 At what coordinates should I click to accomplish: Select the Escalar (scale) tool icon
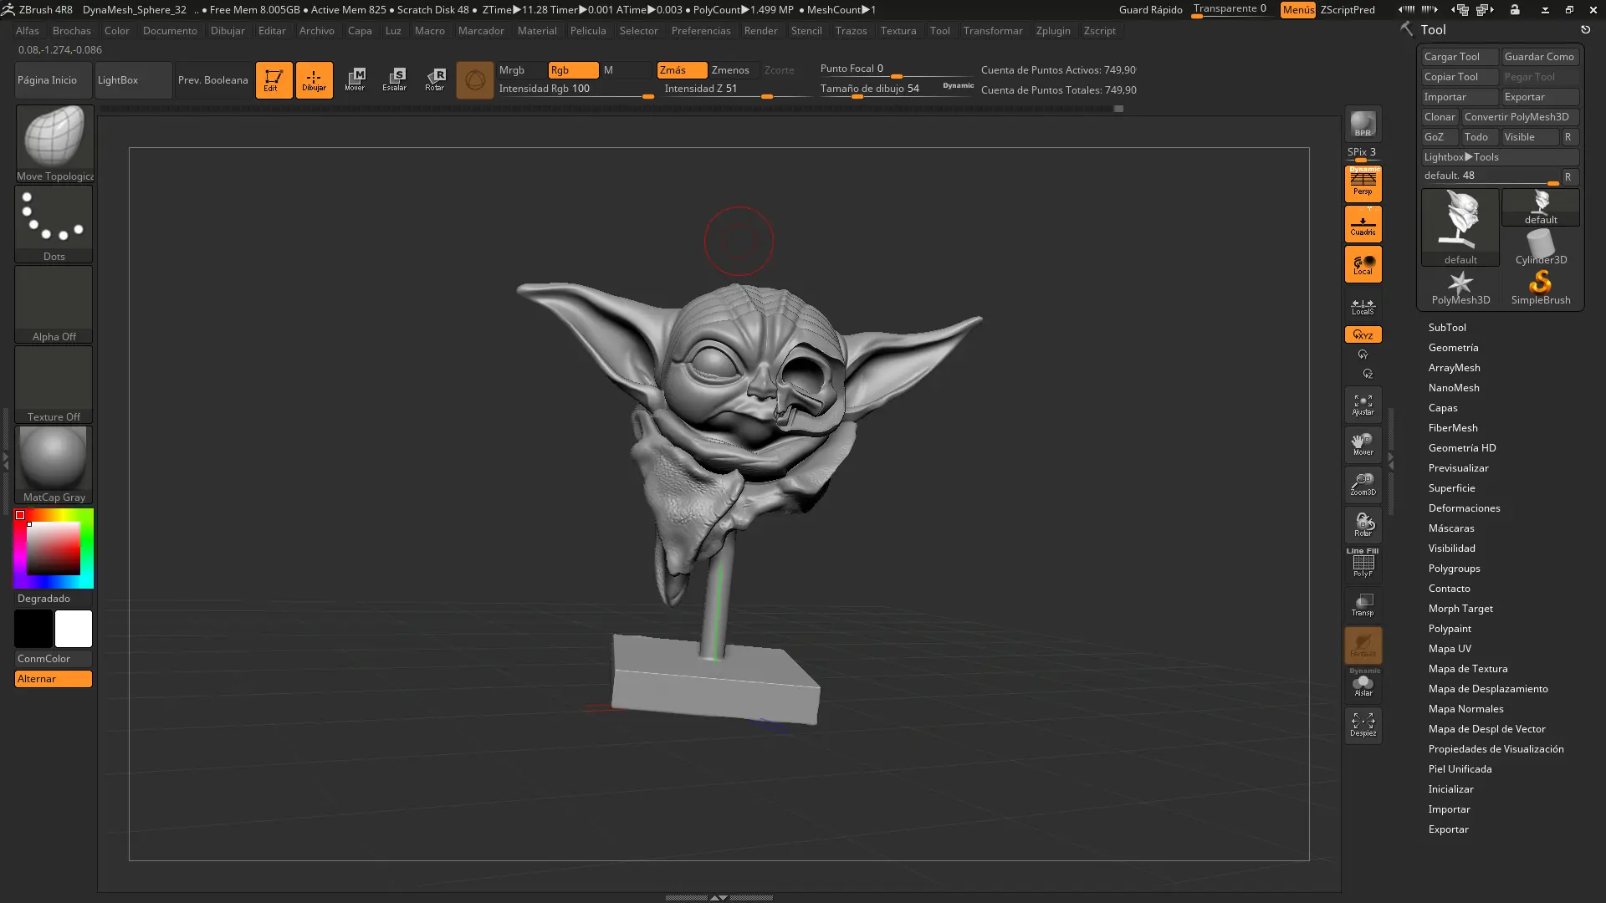(395, 80)
